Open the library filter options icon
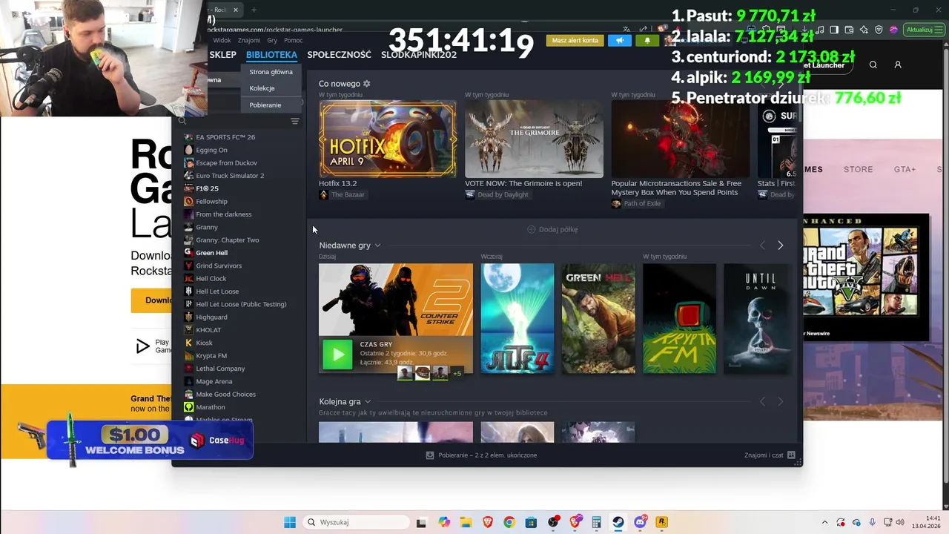 [294, 121]
